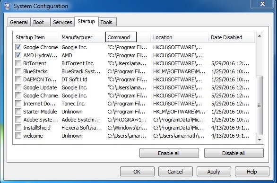The image size is (277, 183).
Task: Click the 5/29/2016 date in the BitTorrent row
Action: 230,63
